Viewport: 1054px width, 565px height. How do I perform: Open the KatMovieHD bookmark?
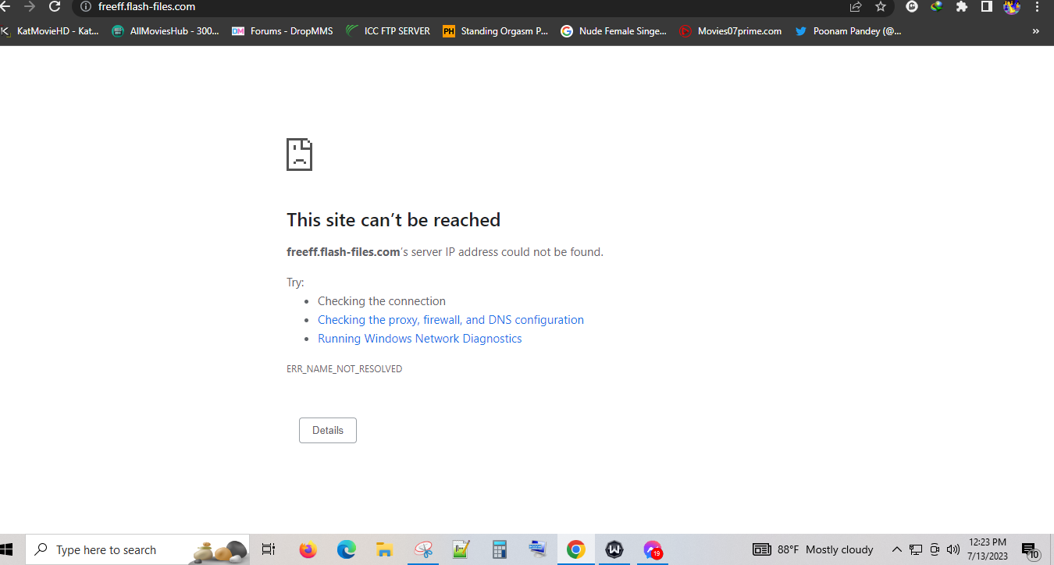50,31
